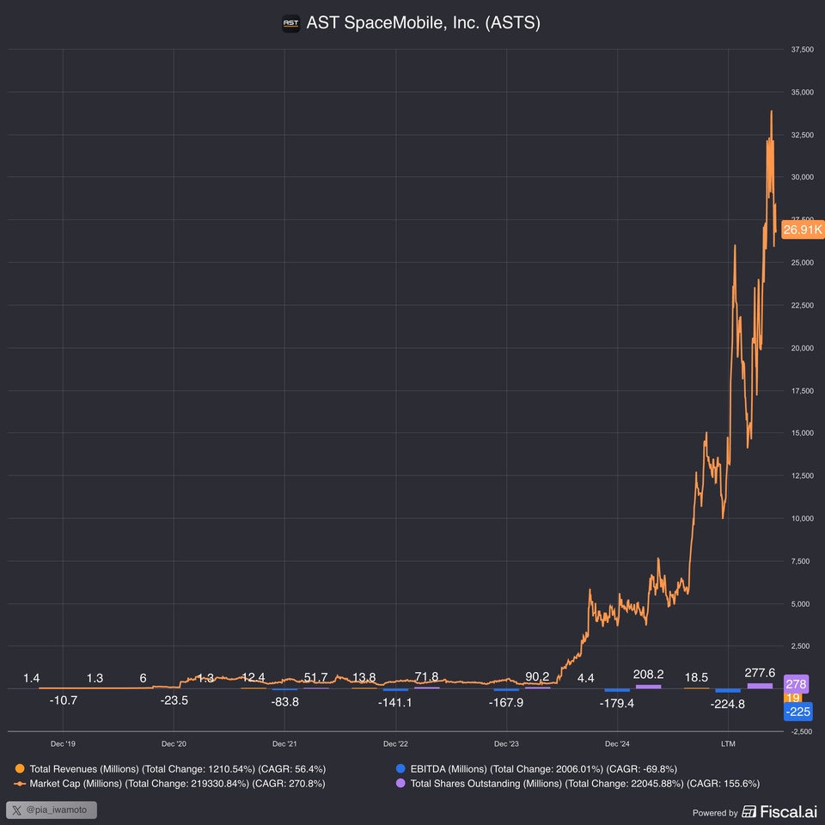Click the purple 278 value tag

(x=797, y=684)
